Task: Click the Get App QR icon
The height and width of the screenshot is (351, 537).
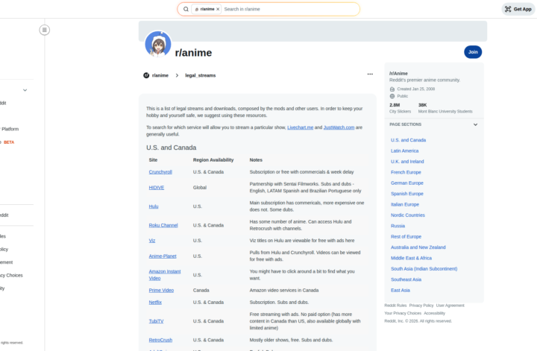Action: point(508,9)
